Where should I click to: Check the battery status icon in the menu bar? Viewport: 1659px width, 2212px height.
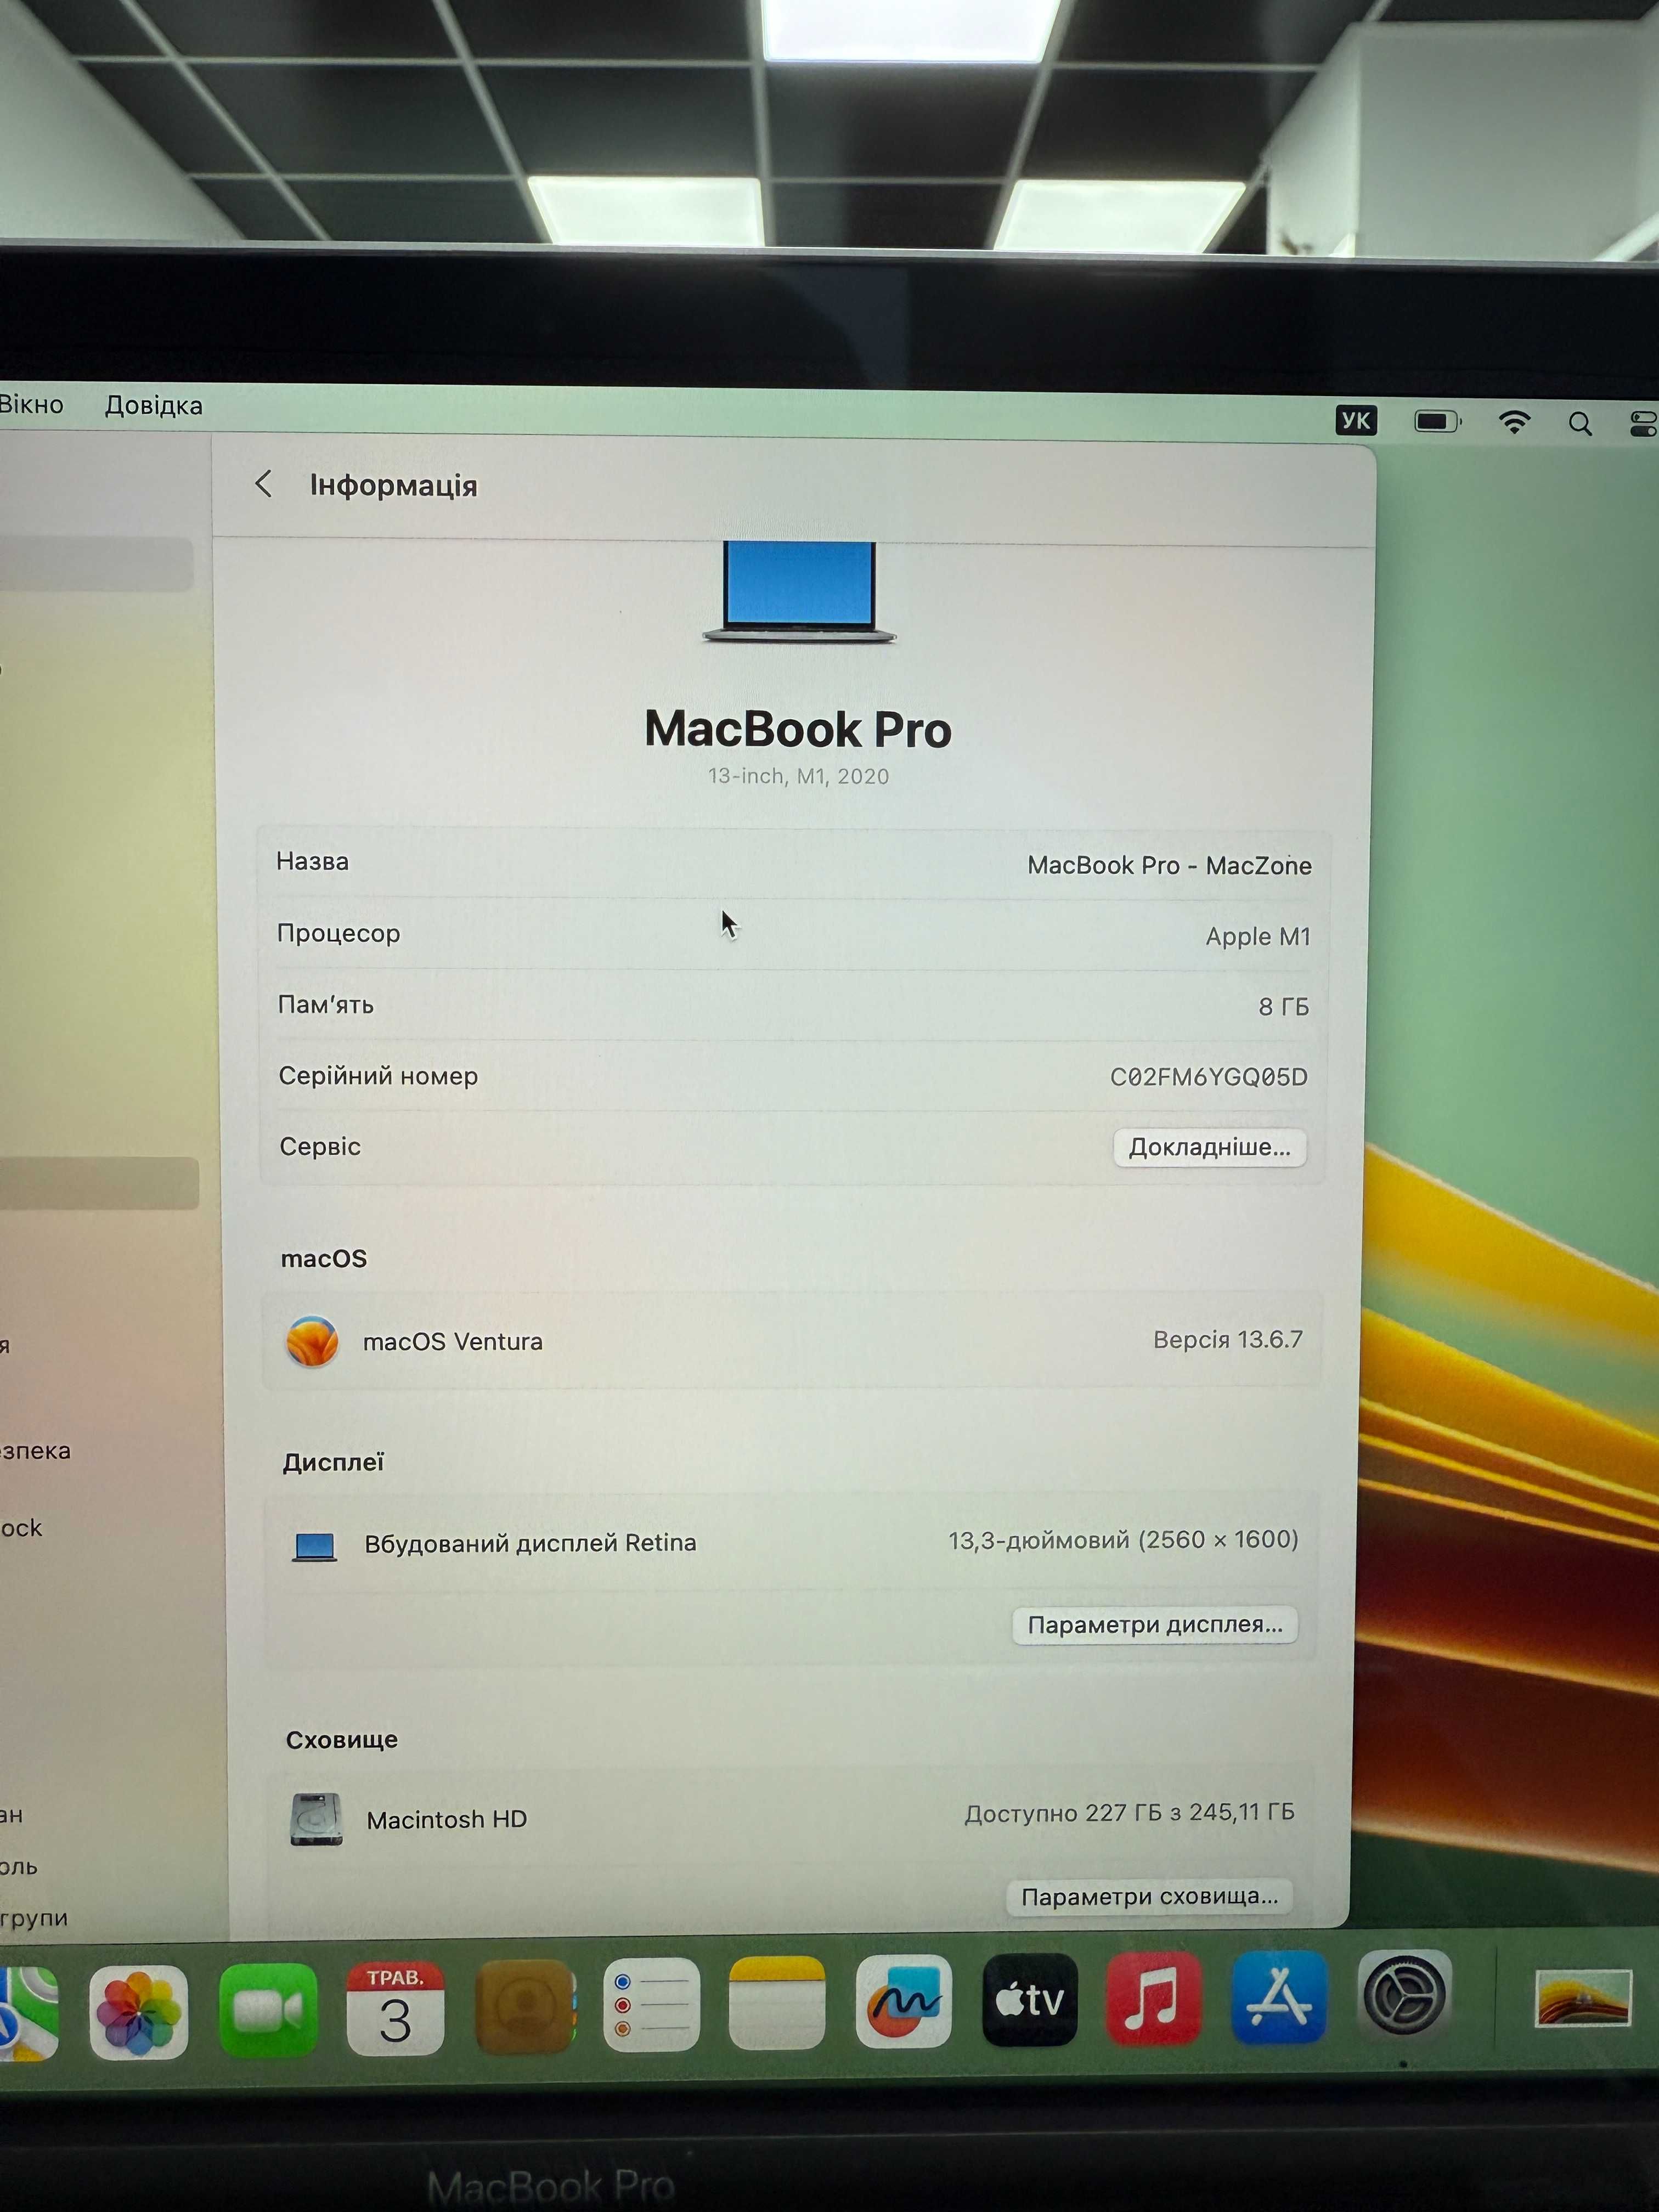[x=1438, y=422]
